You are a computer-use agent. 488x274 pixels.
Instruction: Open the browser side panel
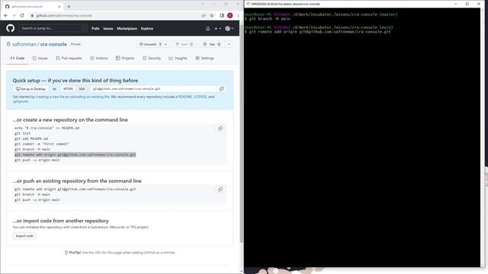tap(222, 15)
